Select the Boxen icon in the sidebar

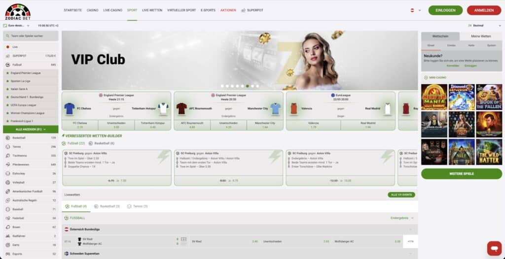[x=8, y=227]
